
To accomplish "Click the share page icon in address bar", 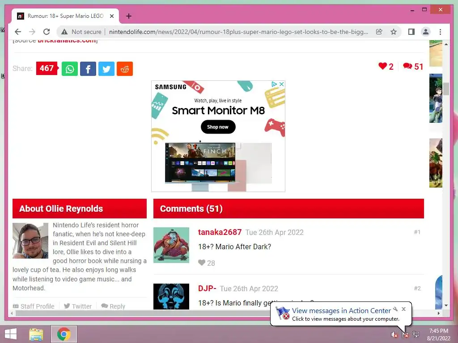I will pos(379,32).
